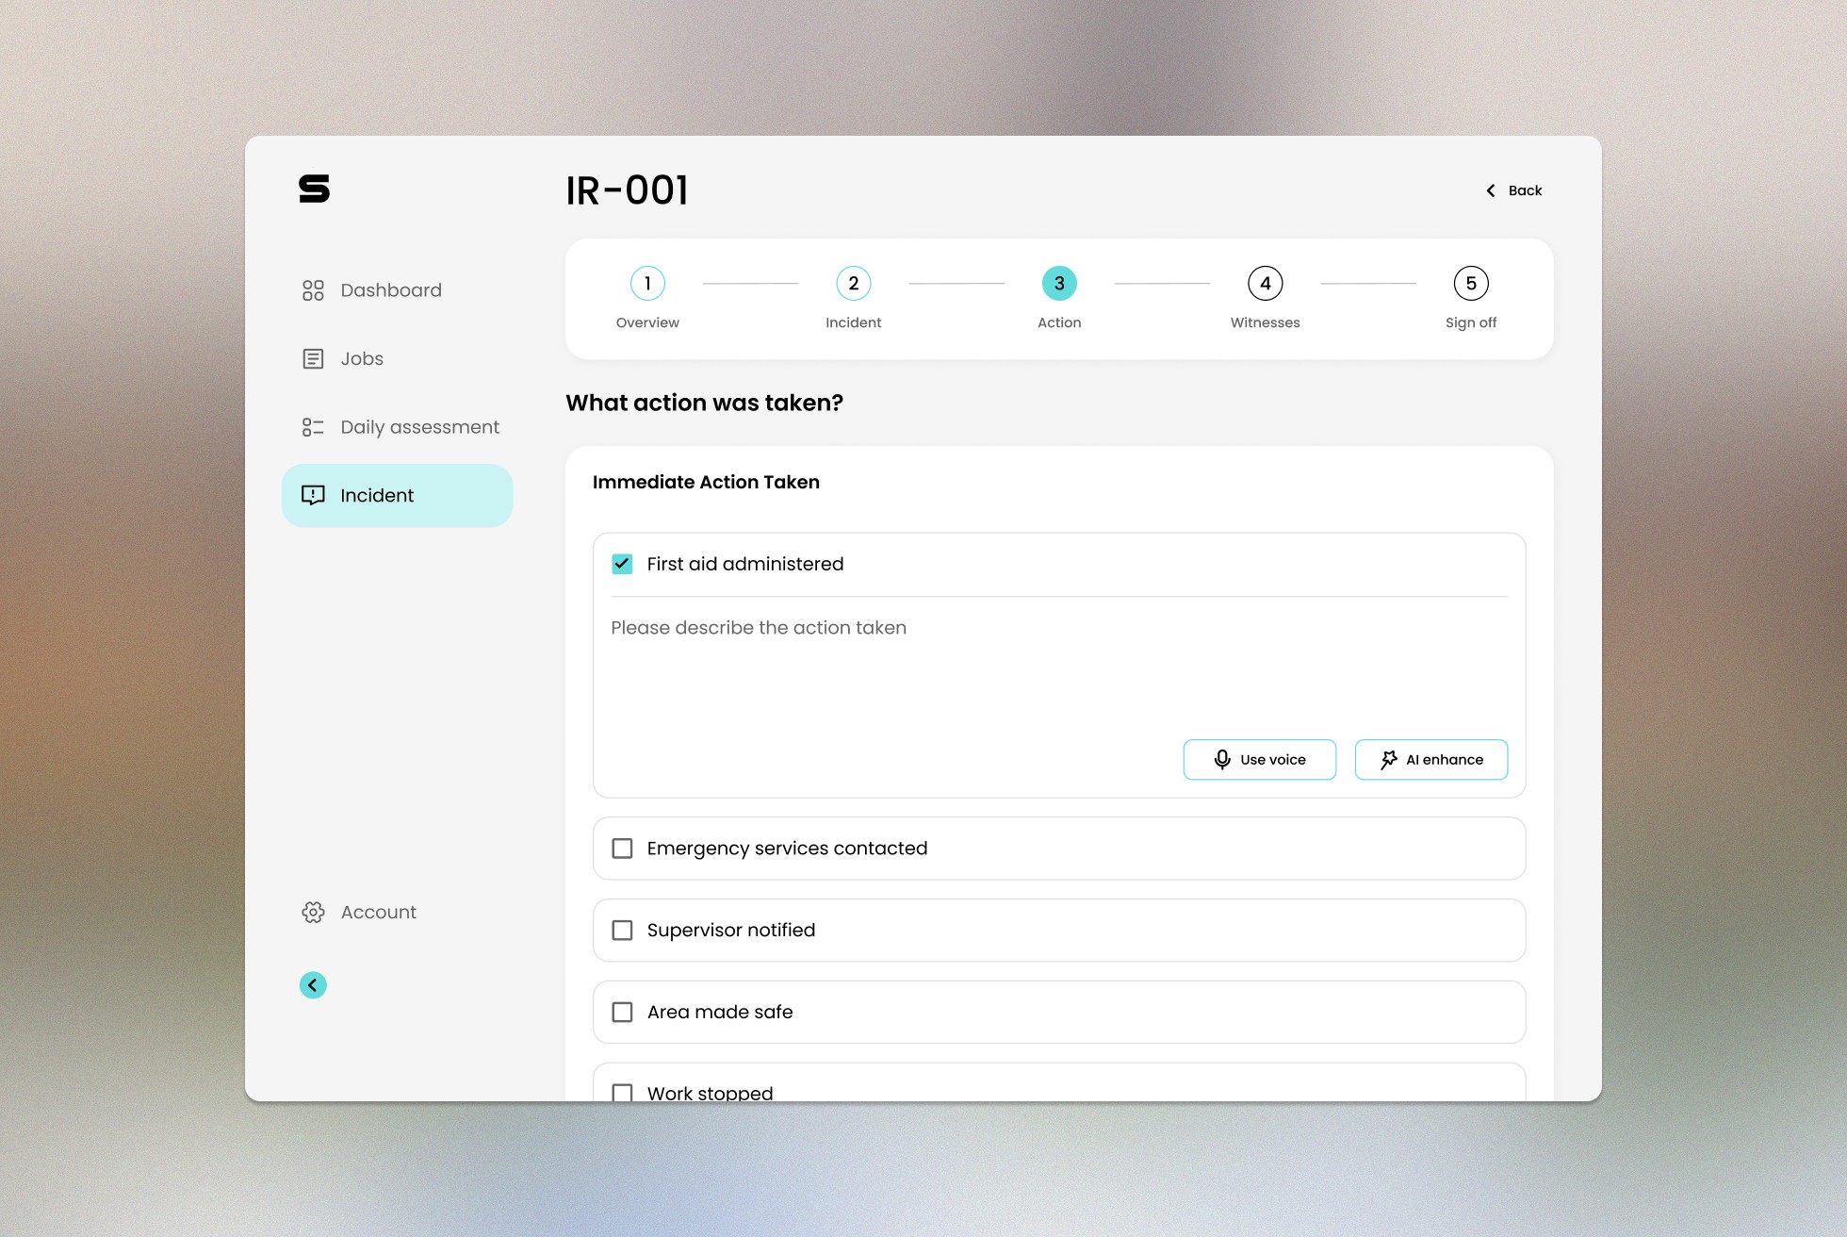Click the AI enhance sparkle icon
This screenshot has width=1847, height=1237.
click(1389, 760)
